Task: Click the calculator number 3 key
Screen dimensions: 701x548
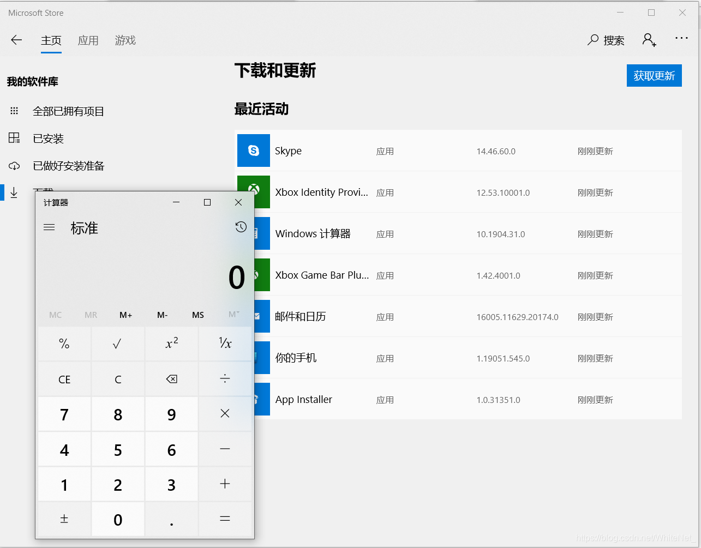Action: pyautogui.click(x=171, y=485)
